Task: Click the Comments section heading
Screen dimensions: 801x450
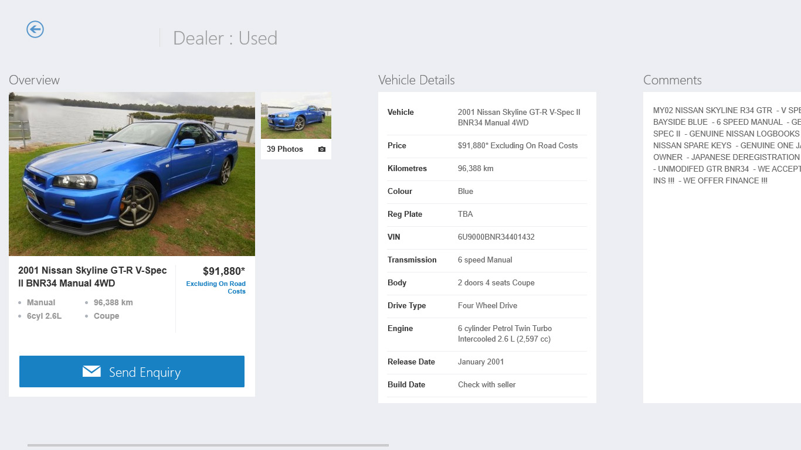Action: 672,80
